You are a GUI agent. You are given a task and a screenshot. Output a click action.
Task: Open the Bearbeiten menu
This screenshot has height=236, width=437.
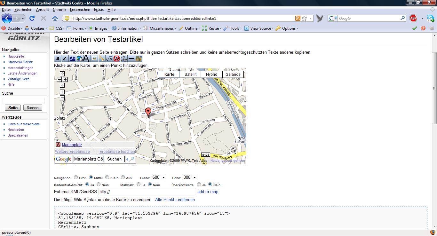point(23,10)
